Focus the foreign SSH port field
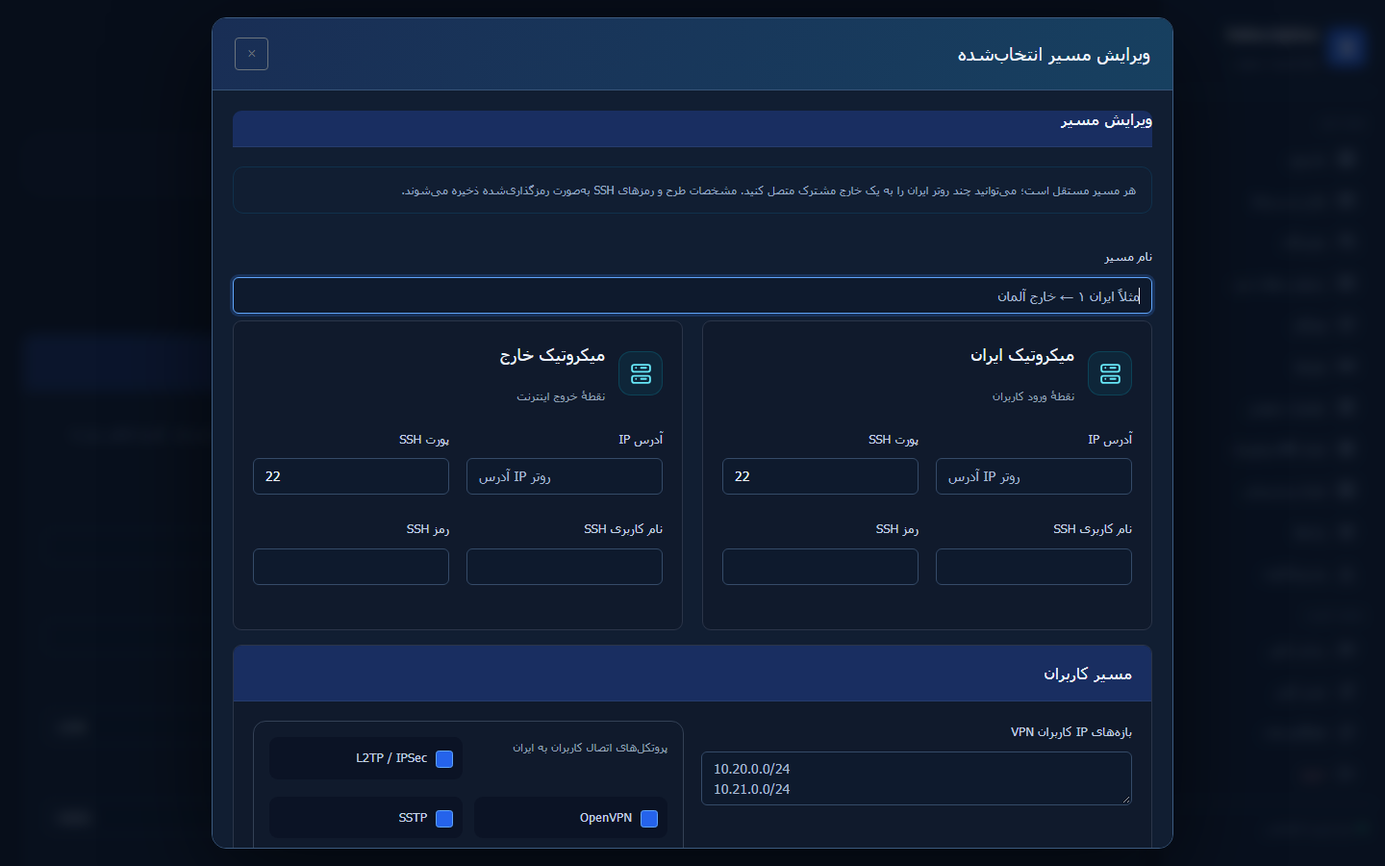The height and width of the screenshot is (866, 1385). point(351,476)
